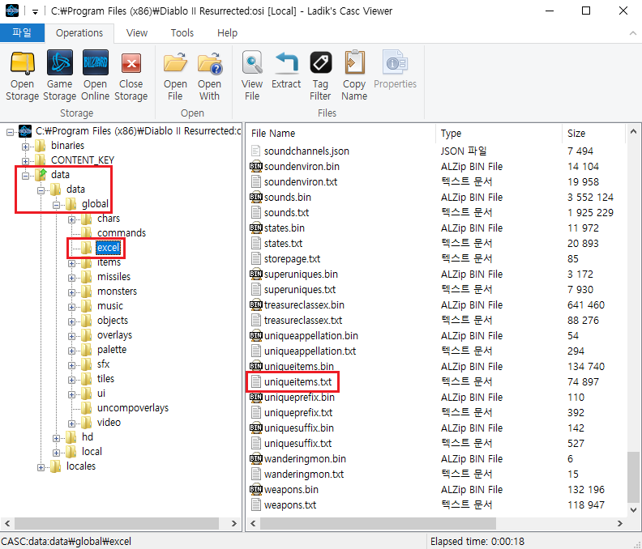This screenshot has width=642, height=549.
Task: Open the 파일 menu tab
Action: click(x=22, y=32)
